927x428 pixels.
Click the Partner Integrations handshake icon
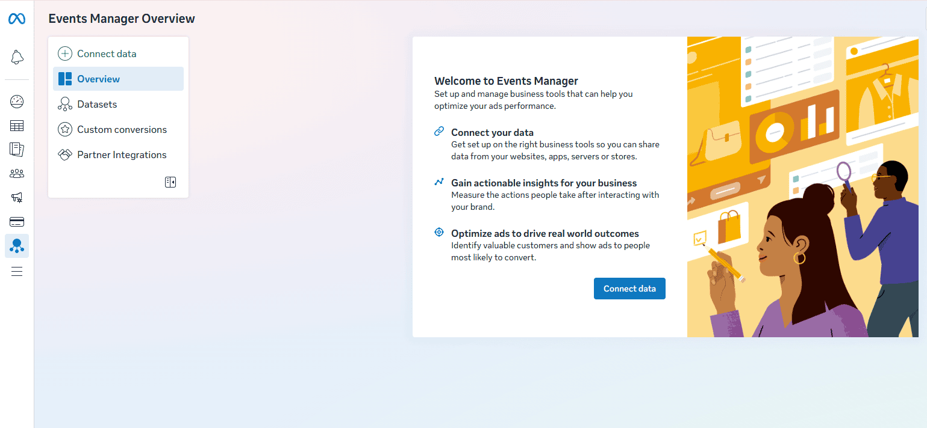(65, 154)
